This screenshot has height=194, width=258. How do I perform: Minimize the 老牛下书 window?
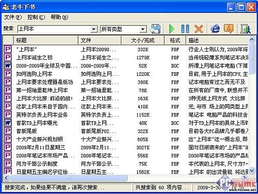(231, 7)
